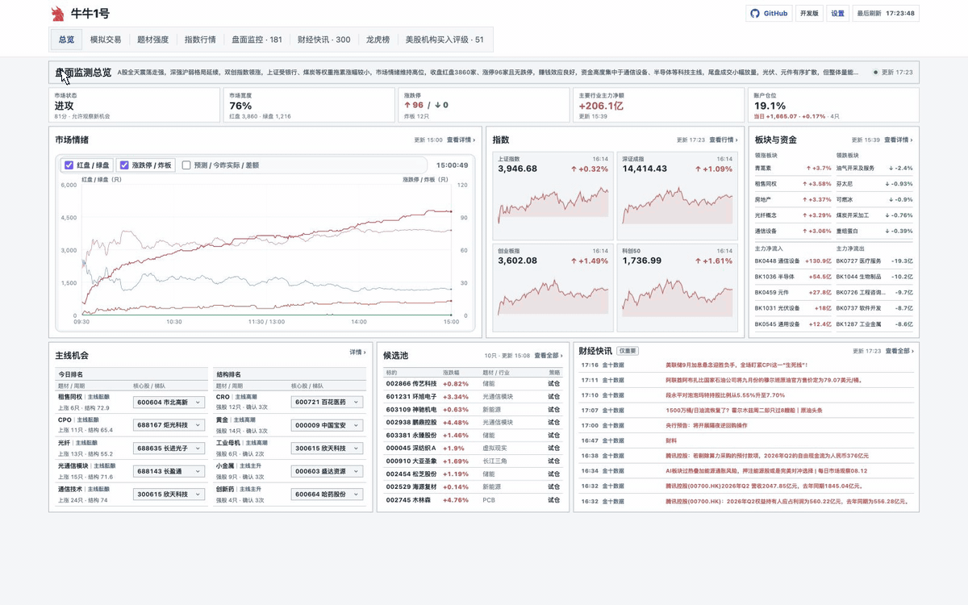
Task: Open 设置 settings button
Action: (838, 13)
